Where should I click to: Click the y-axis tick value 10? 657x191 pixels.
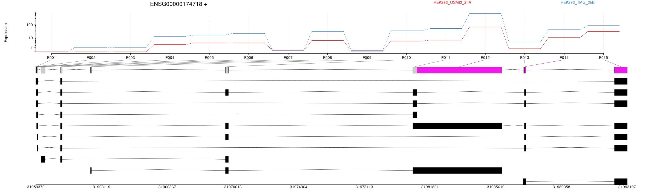pos(31,38)
